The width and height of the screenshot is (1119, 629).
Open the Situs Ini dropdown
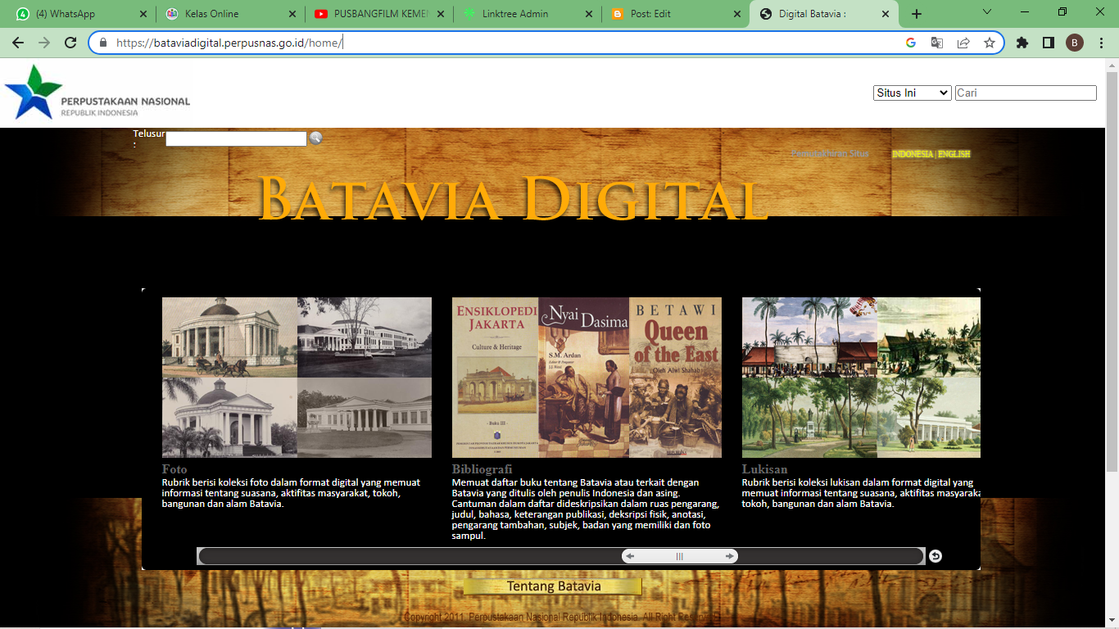pyautogui.click(x=913, y=93)
